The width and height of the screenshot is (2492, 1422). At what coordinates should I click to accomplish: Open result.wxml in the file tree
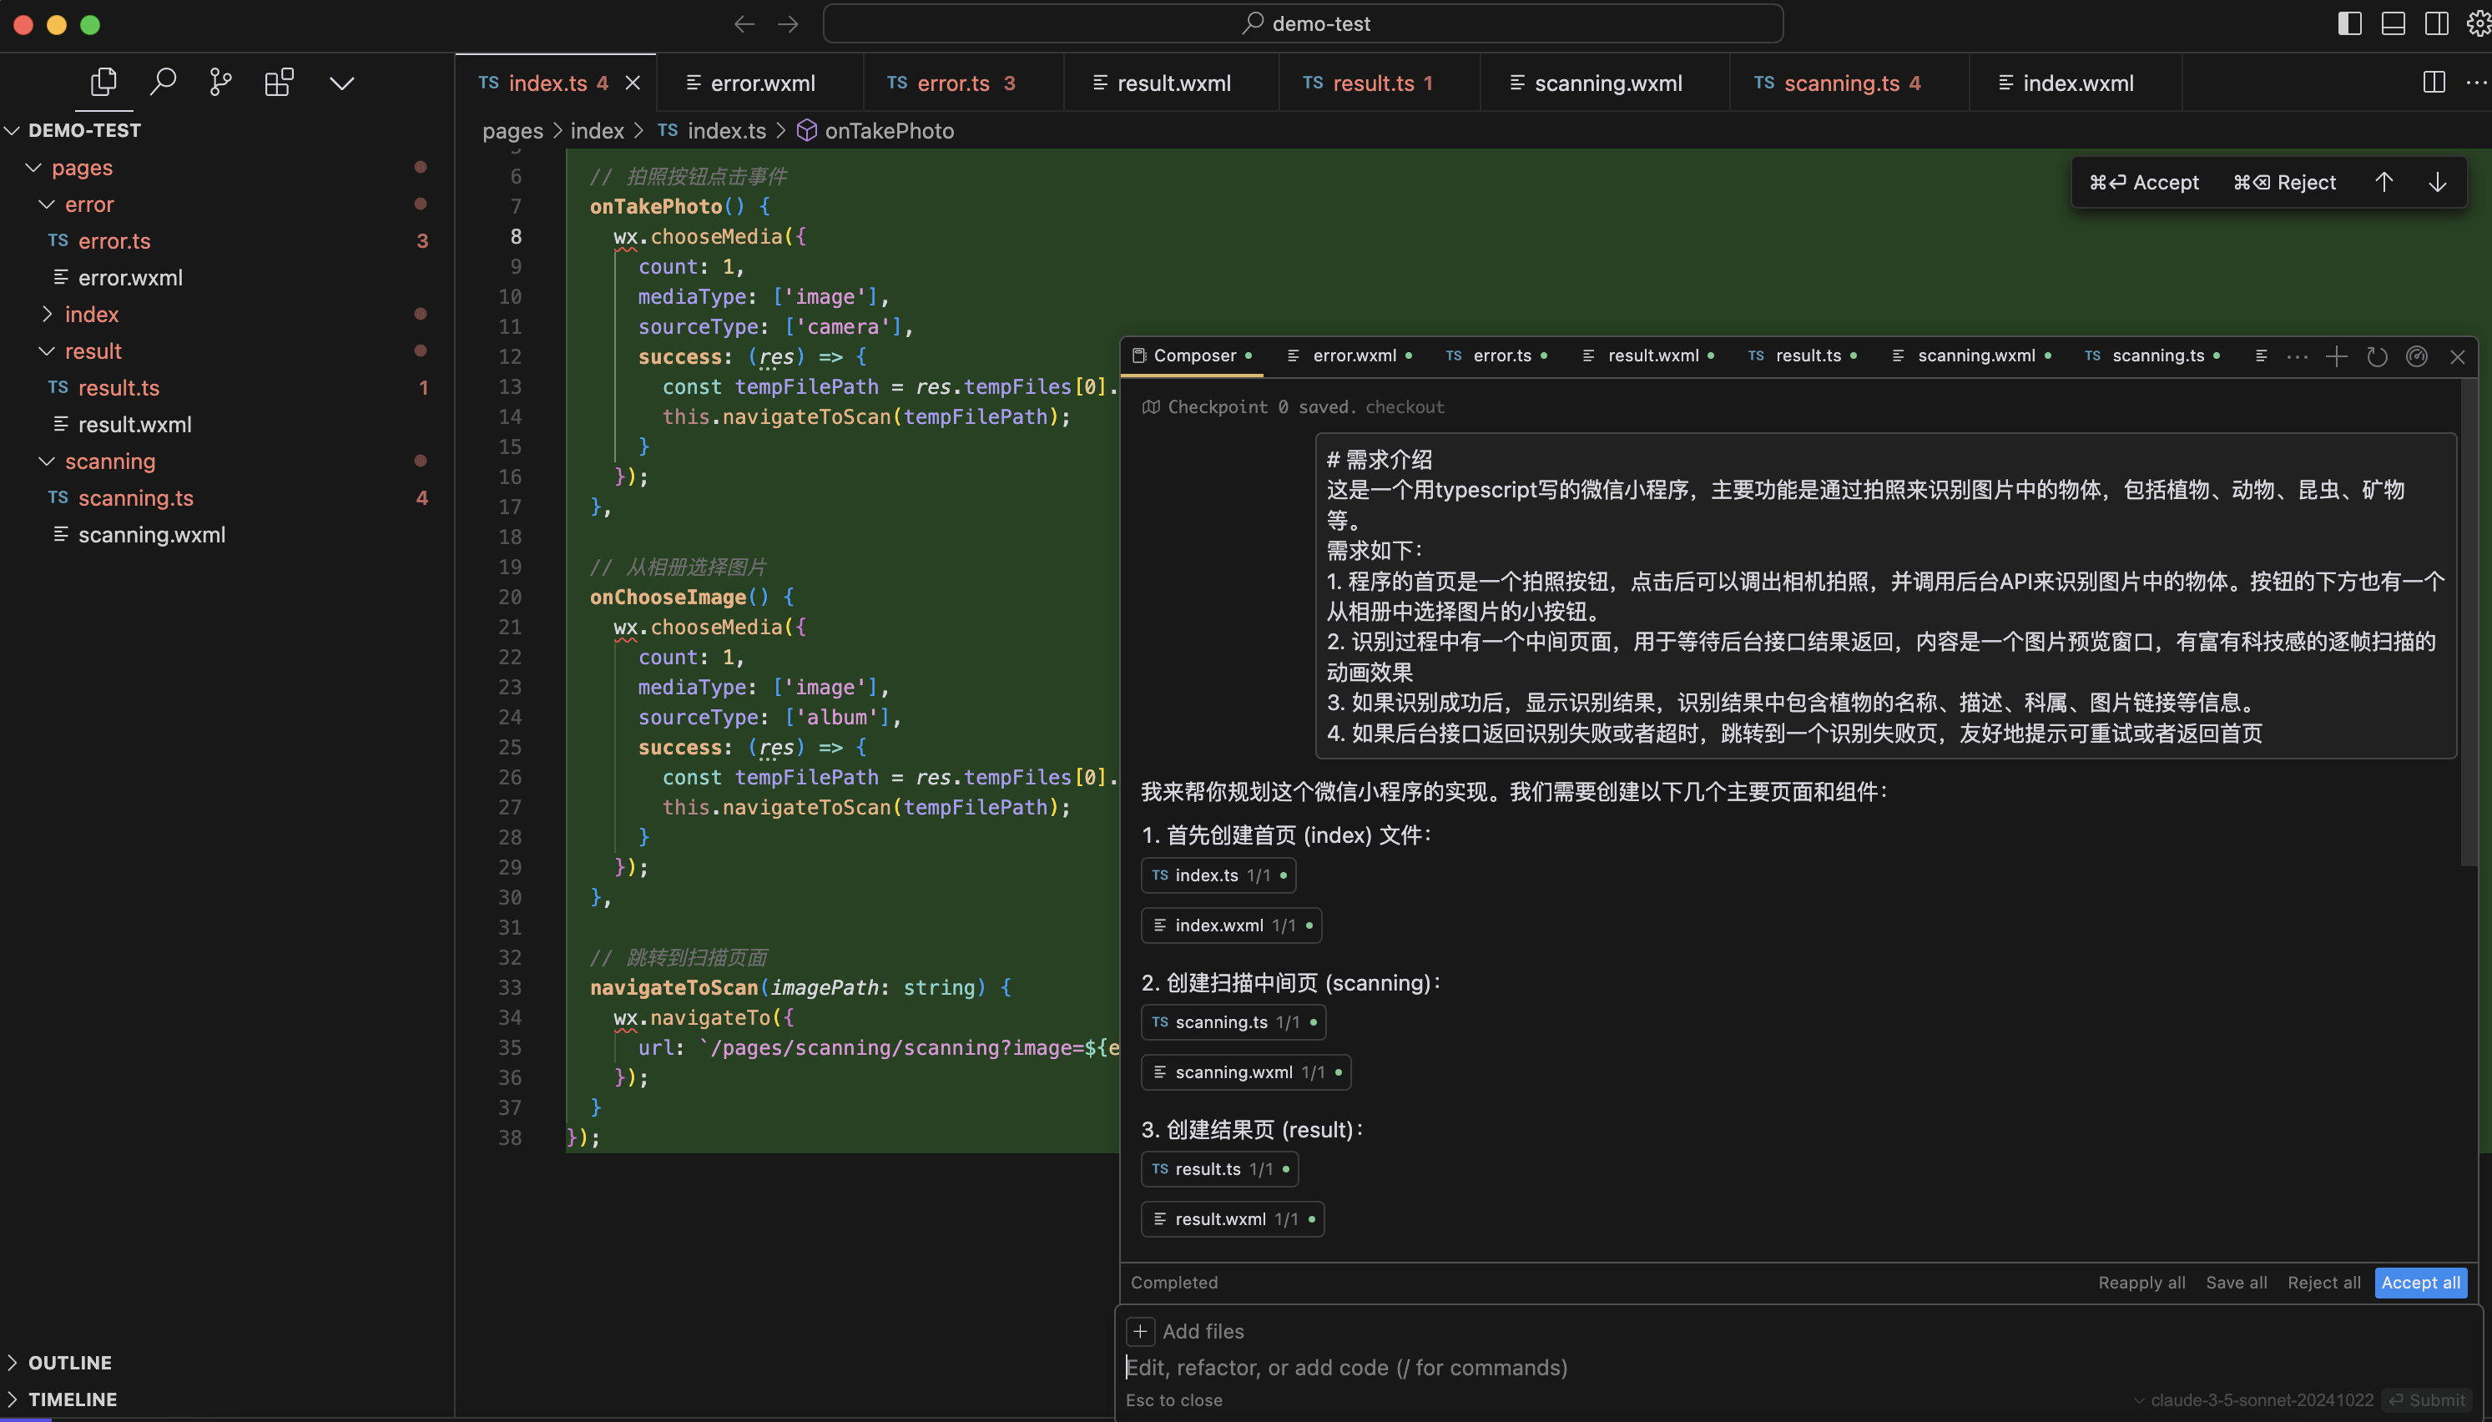[226, 424]
